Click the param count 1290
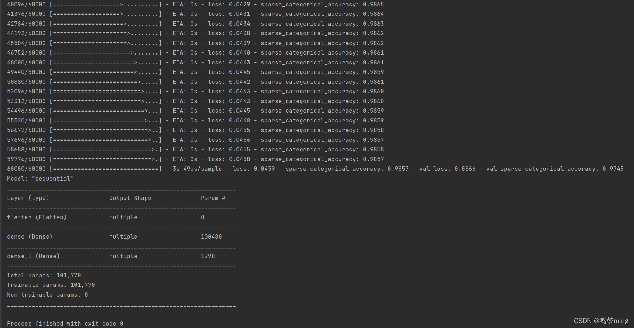Image resolution: width=634 pixels, height=328 pixels. coord(208,256)
